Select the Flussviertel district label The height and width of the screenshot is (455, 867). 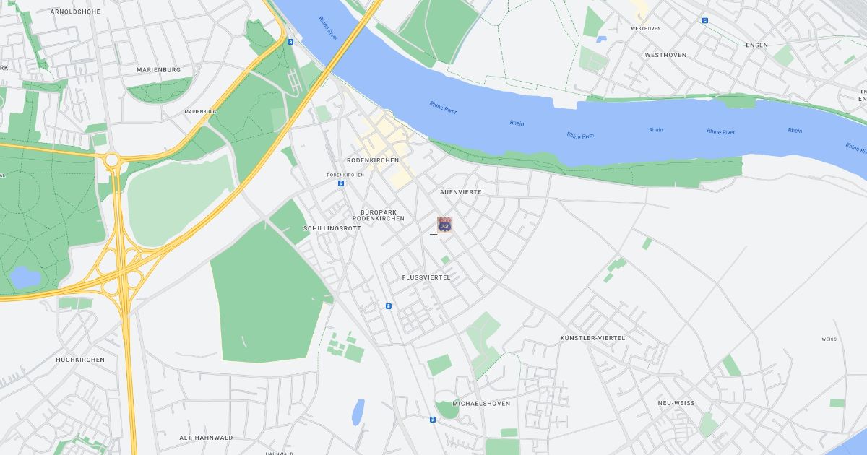click(426, 277)
